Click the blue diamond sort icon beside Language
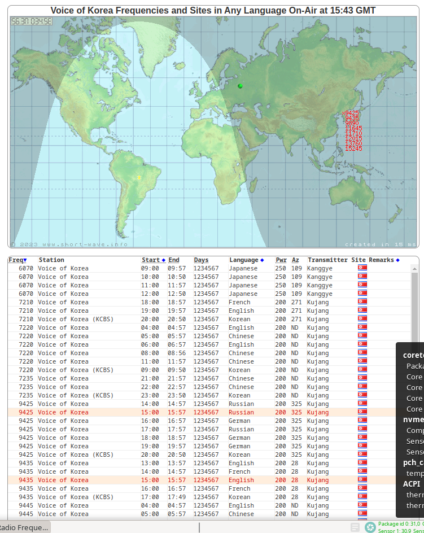 coord(262,260)
